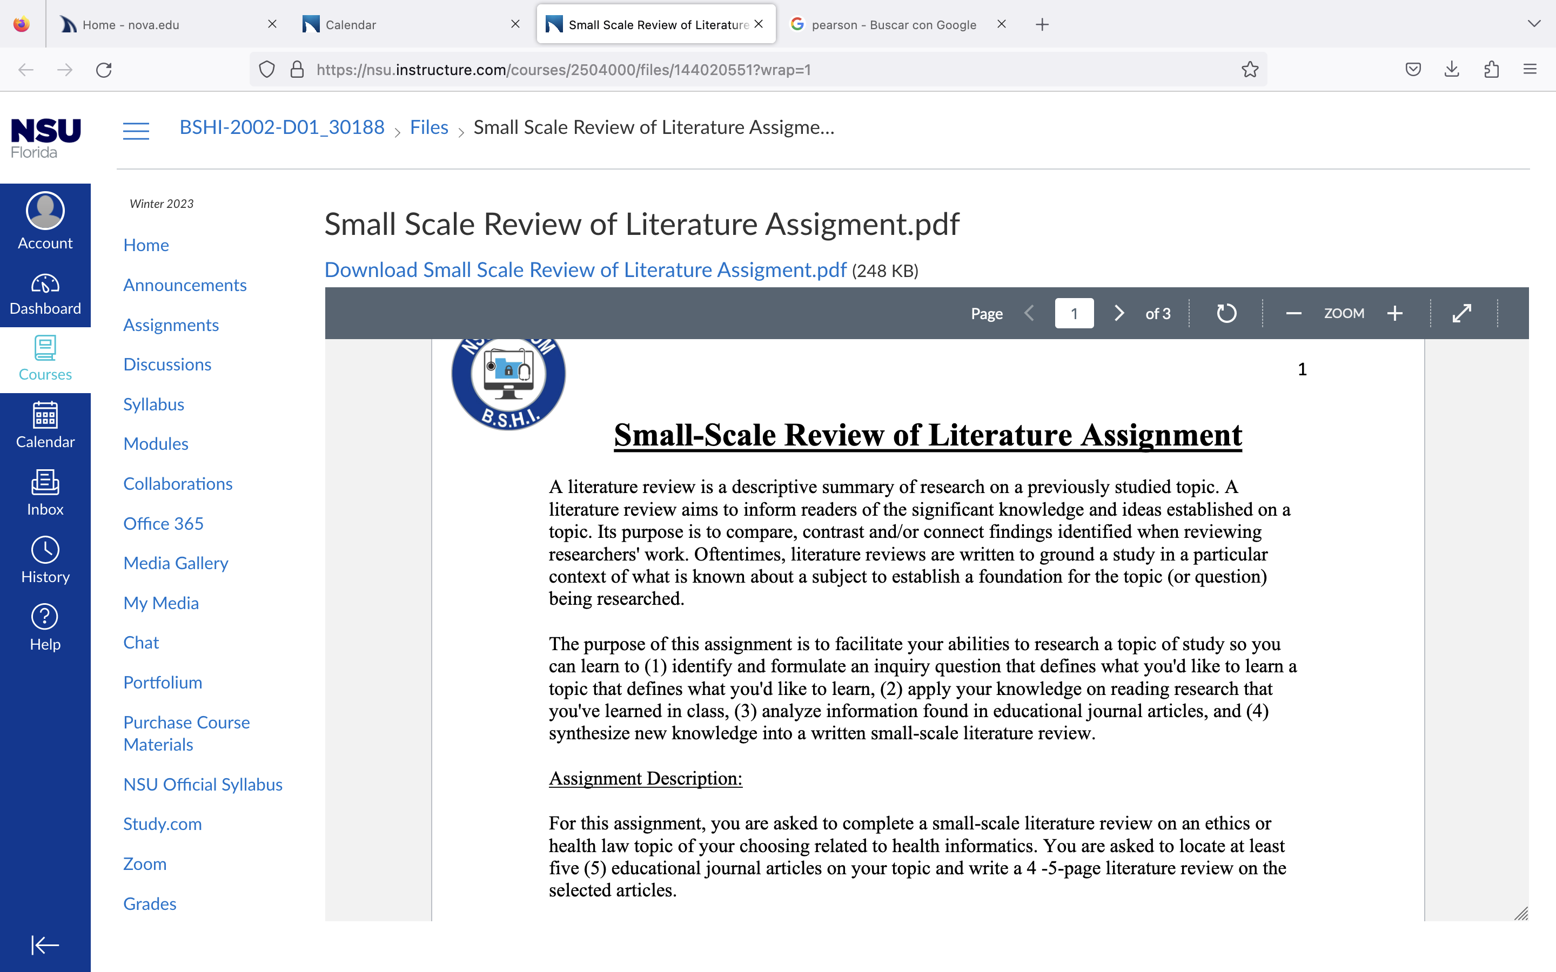1556x972 pixels.
Task: Rotate the PDF document
Action: tap(1226, 314)
